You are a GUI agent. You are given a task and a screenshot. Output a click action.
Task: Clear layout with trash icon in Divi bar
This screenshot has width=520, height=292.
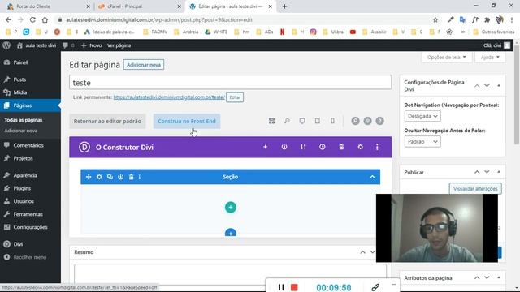click(341, 147)
